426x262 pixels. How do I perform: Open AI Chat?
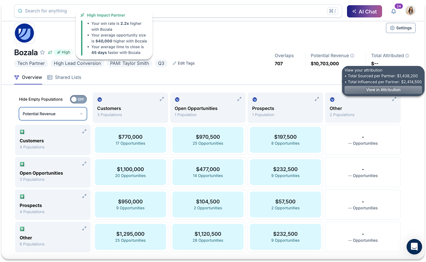(x=364, y=12)
